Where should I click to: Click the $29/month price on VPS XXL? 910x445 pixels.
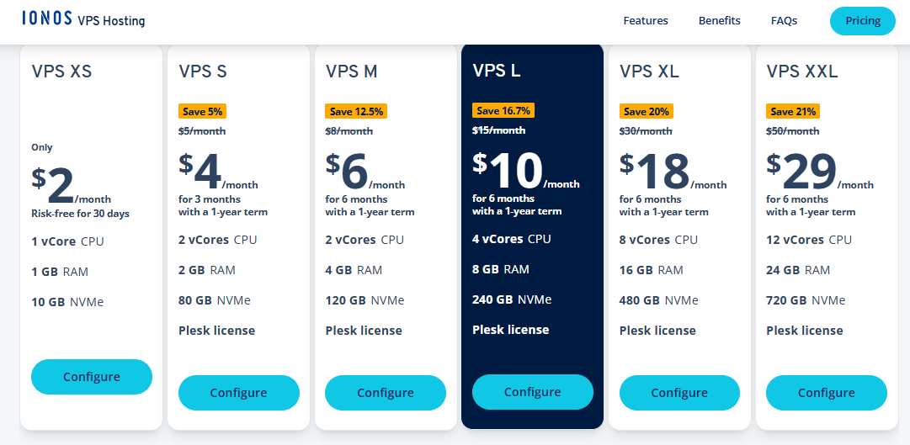click(819, 172)
